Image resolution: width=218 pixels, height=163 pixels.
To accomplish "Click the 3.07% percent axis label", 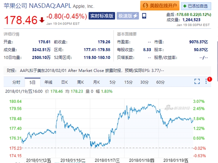I will tap(199, 101).
